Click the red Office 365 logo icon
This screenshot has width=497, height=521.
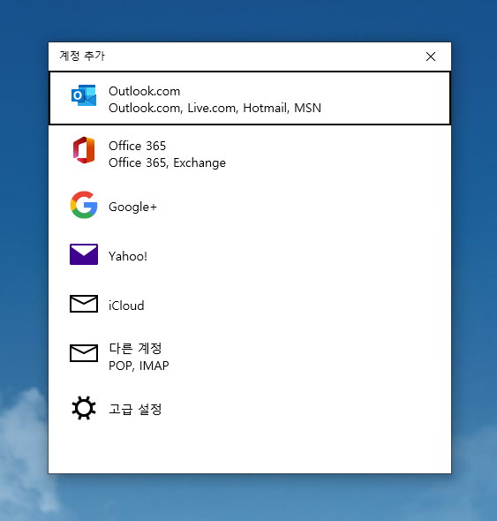coord(84,150)
